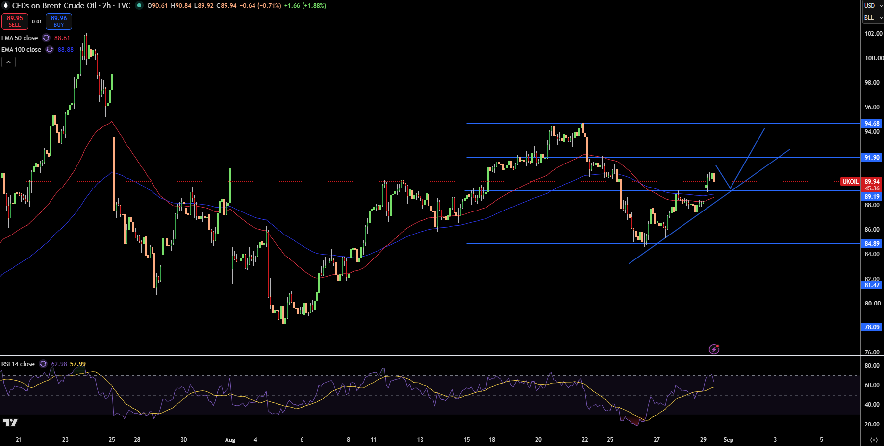Click the SELL 89.95 button
The height and width of the screenshot is (446, 884).
coord(15,22)
